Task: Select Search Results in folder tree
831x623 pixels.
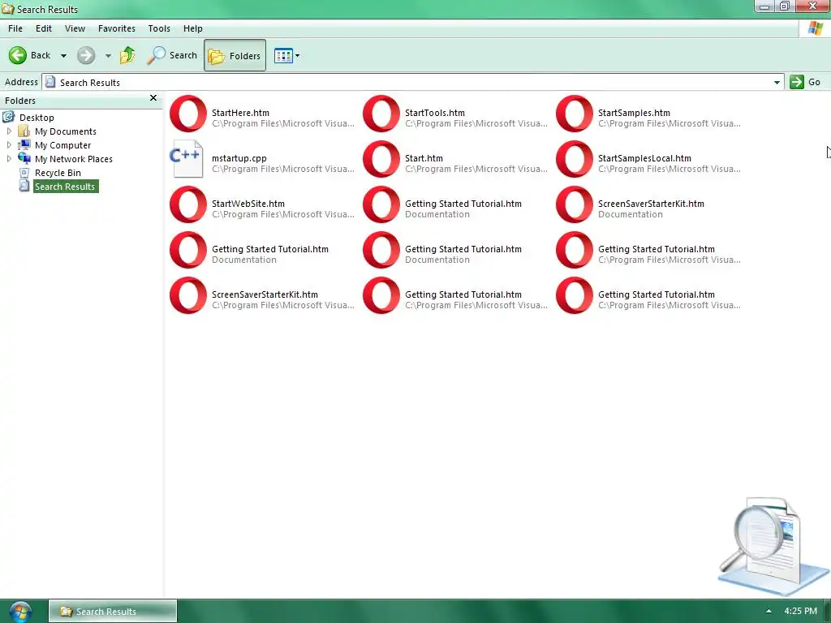Action: [x=65, y=187]
